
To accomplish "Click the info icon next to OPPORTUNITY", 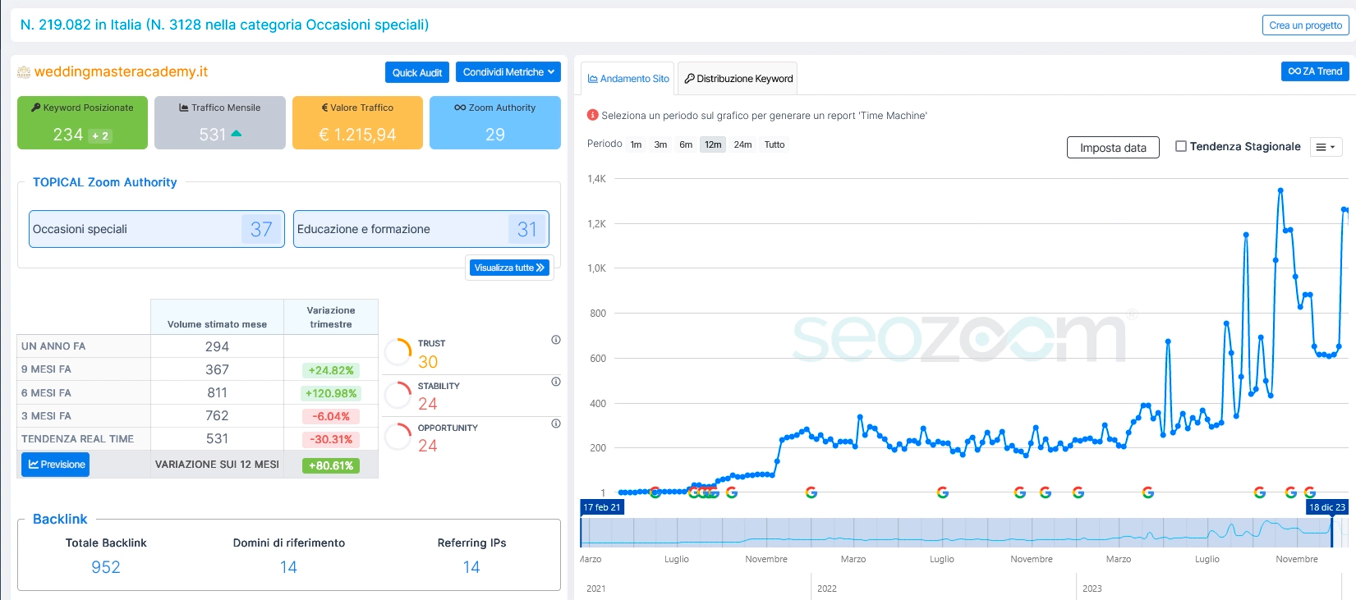I will (556, 424).
